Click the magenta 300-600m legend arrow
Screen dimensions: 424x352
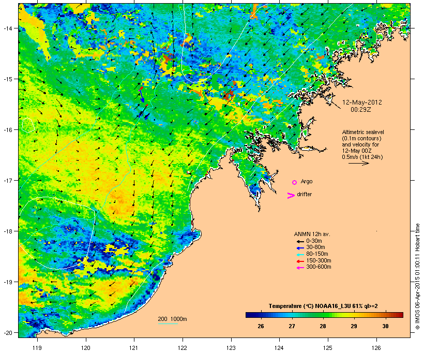(300, 268)
